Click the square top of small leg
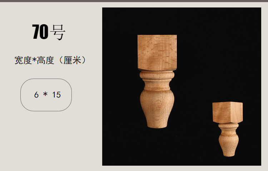This screenshot has height=171, width=268. 228,112
